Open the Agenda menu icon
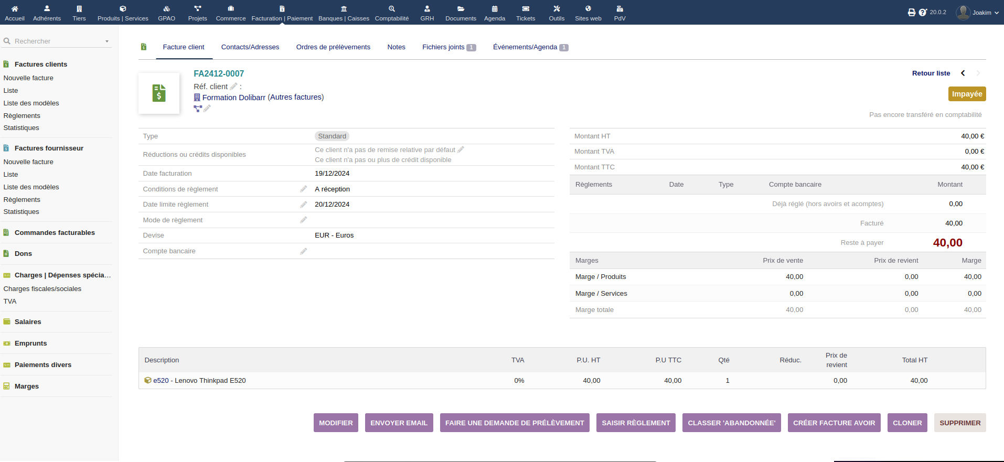The width and height of the screenshot is (1004, 462). tap(495, 8)
